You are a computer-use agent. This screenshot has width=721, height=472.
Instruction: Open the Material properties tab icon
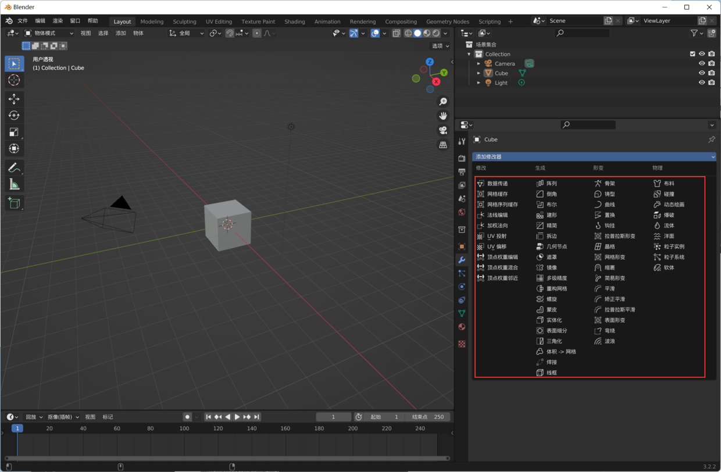(462, 327)
